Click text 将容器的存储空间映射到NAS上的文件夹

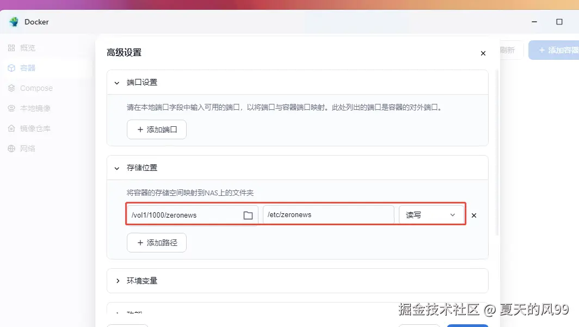pyautogui.click(x=190, y=193)
